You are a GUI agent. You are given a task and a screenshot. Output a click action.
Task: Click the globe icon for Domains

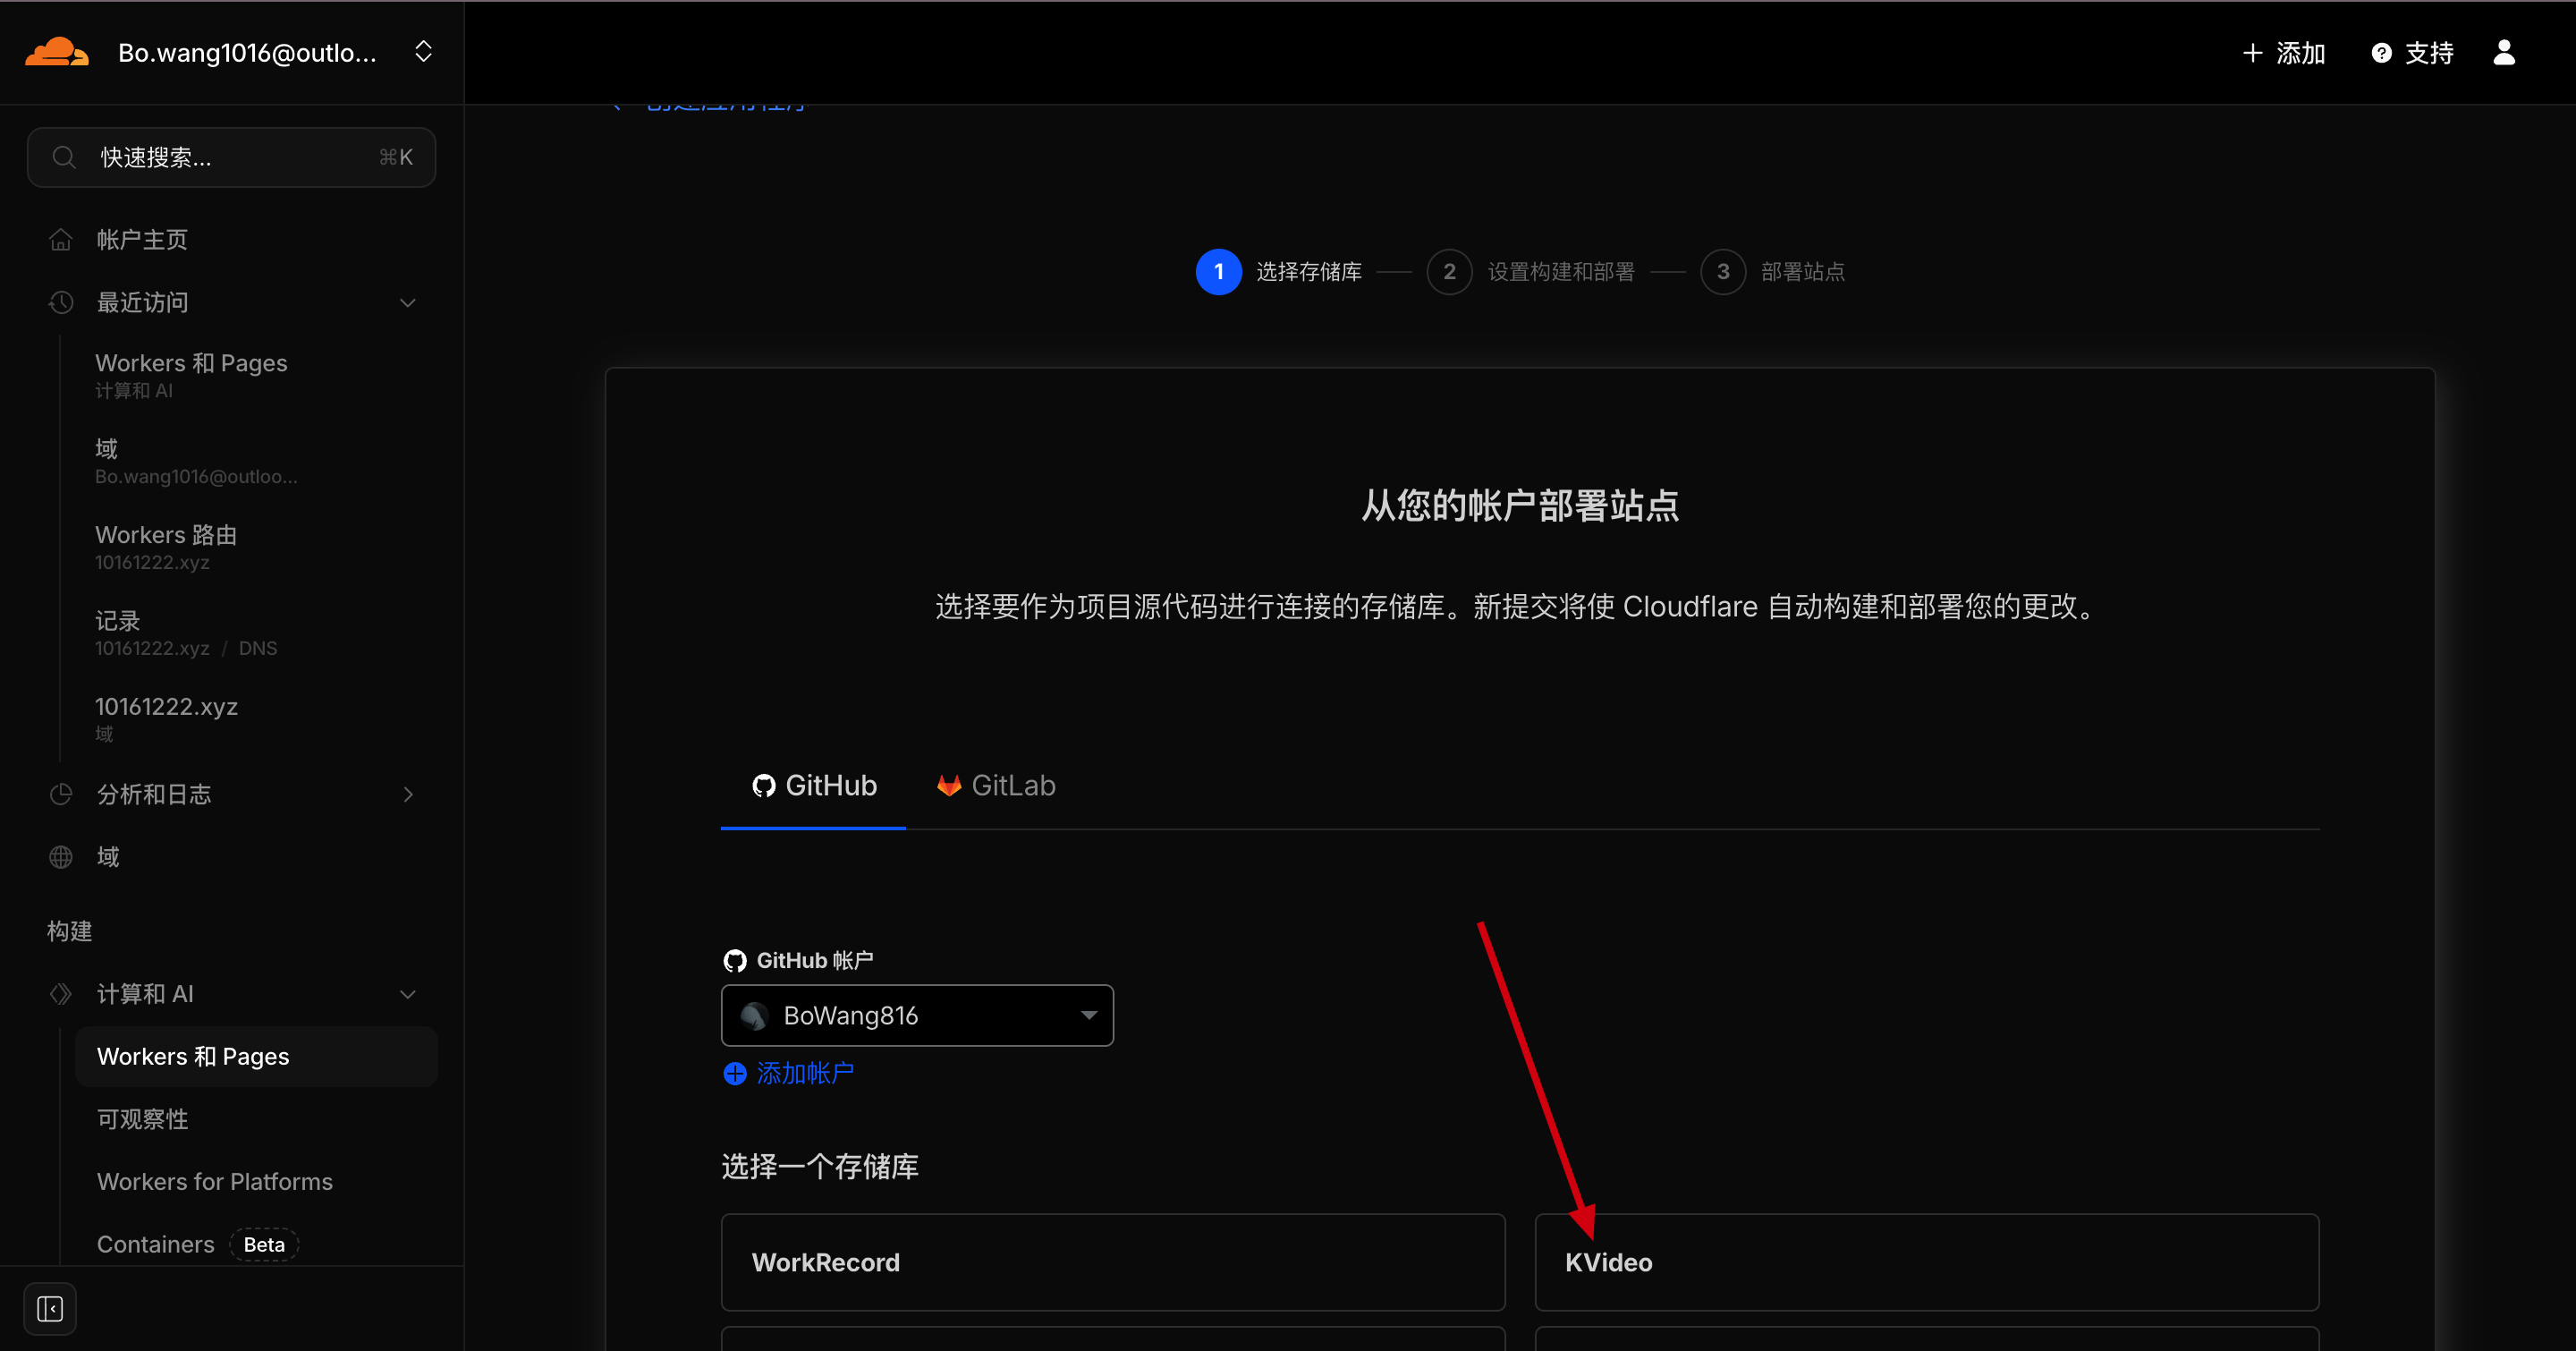click(61, 857)
